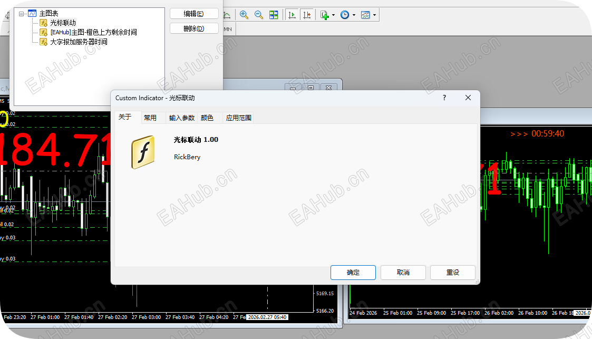Image resolution: width=592 pixels, height=339 pixels.
Task: Click the 编辑(E) button
Action: [193, 13]
